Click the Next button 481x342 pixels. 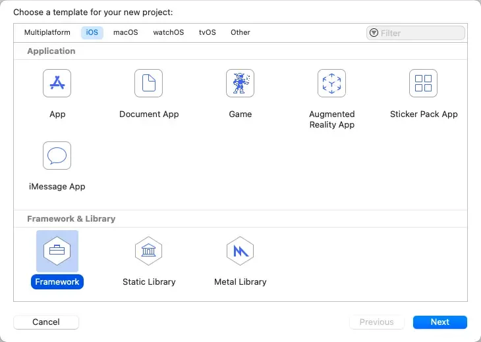[x=439, y=322]
